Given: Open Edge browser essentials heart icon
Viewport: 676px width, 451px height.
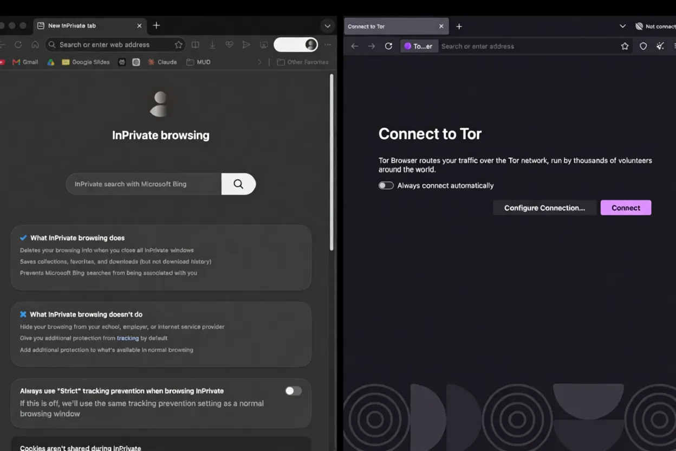Looking at the screenshot, I should coord(229,45).
